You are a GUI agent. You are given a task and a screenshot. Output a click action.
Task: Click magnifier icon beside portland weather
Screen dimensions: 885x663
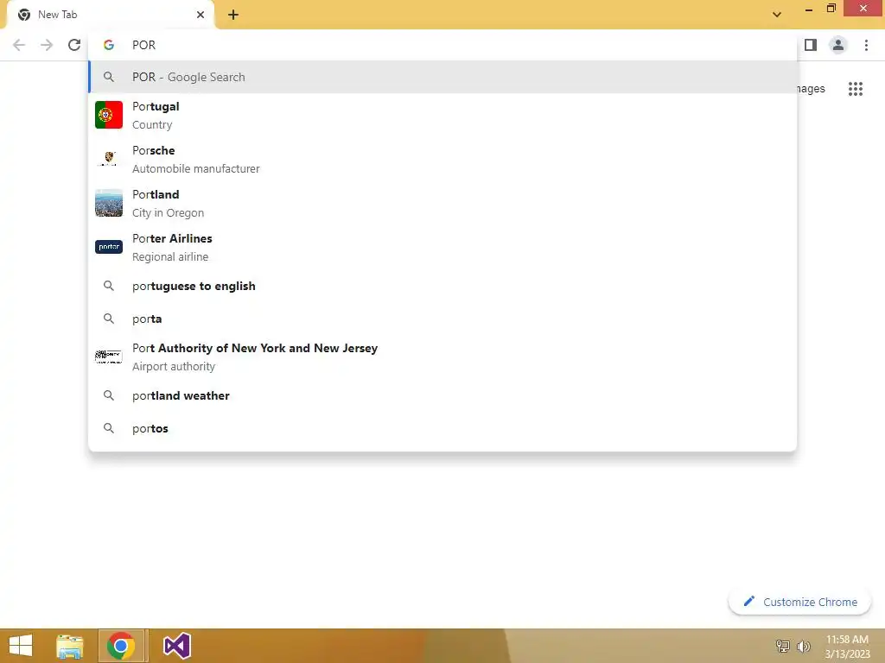(x=109, y=395)
